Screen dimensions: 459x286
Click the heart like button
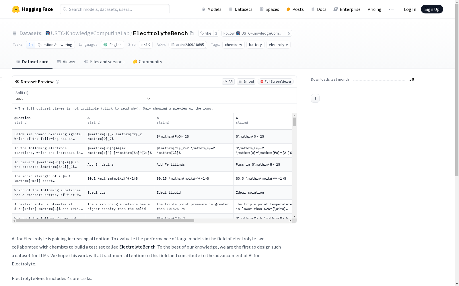point(206,33)
